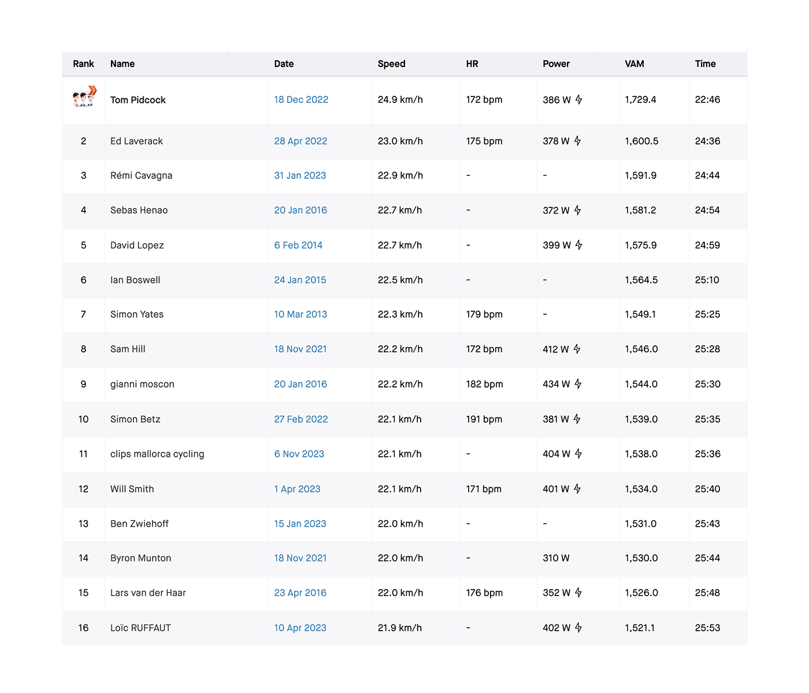Click the bolt icon next to 378 W
This screenshot has height=693, width=809.
(x=577, y=141)
